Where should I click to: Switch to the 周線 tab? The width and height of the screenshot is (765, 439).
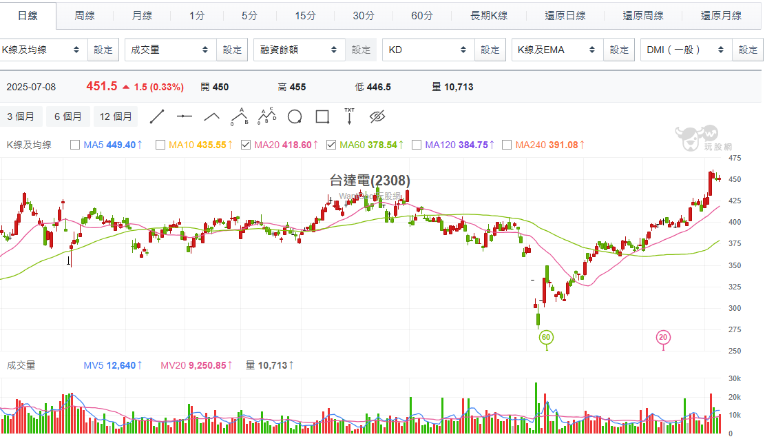(x=85, y=15)
